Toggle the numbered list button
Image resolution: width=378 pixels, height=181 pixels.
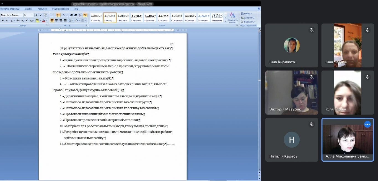[58, 15]
